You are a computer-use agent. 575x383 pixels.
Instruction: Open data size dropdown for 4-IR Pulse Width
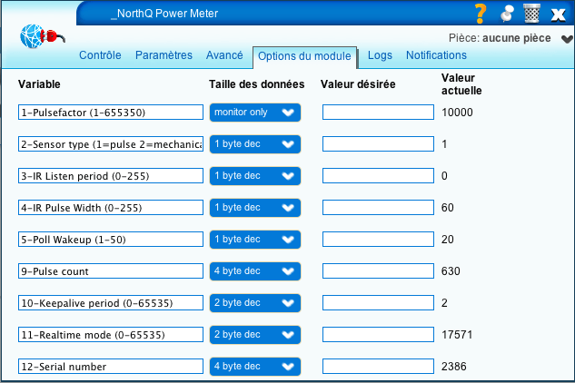tap(255, 208)
